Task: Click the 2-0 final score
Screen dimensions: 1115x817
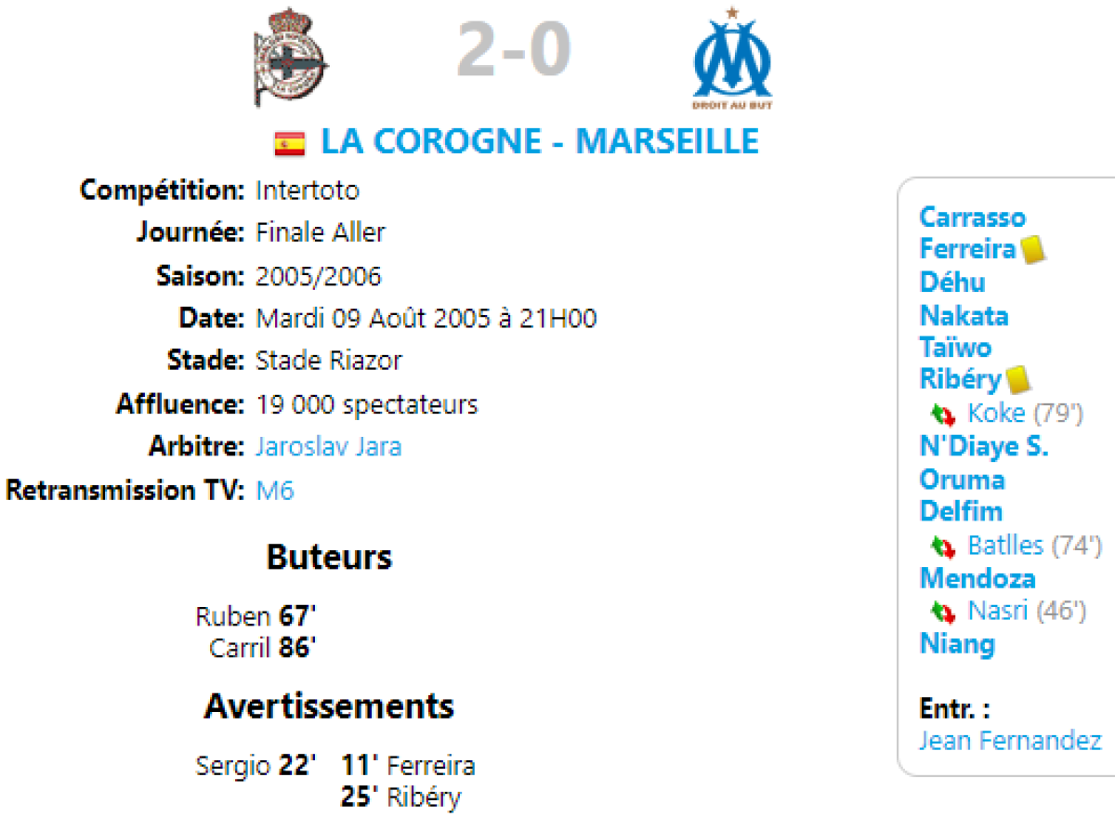Action: tap(513, 52)
